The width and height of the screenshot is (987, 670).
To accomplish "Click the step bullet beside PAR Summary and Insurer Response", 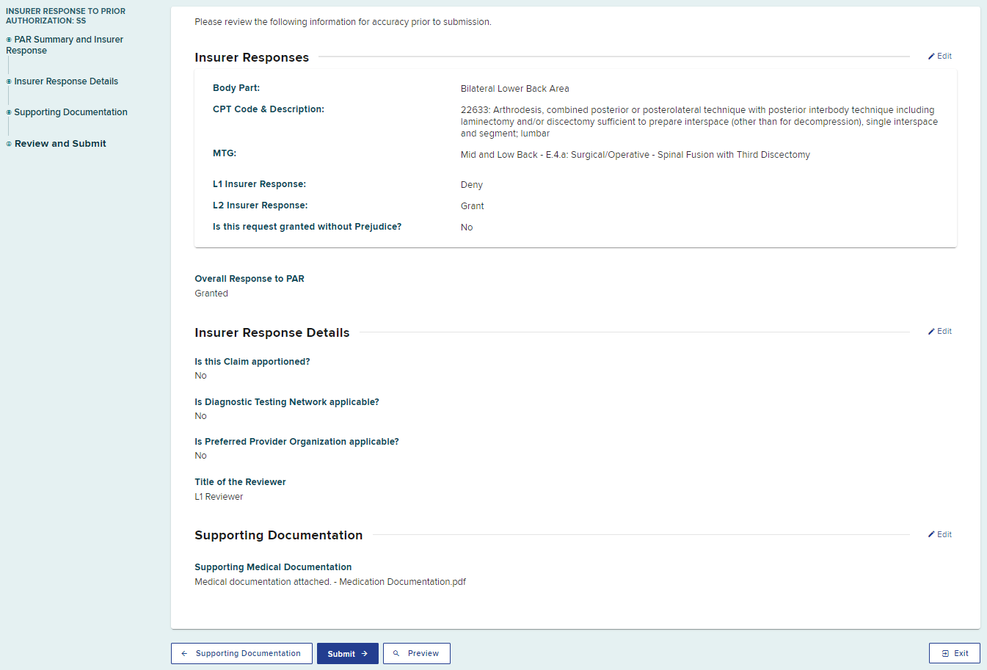I will pos(9,40).
